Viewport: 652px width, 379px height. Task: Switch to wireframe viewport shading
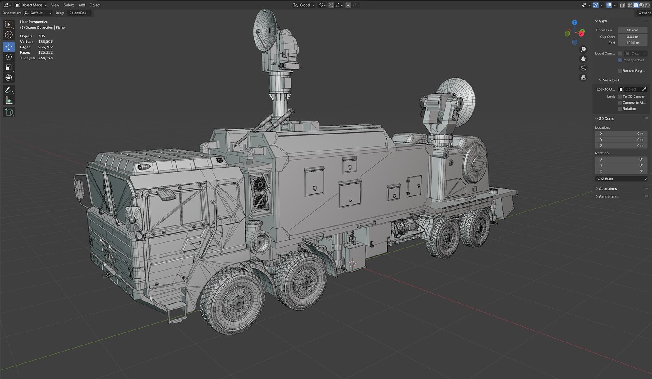(x=630, y=5)
